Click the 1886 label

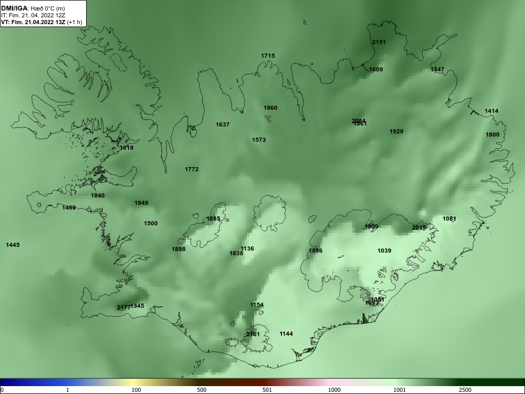coord(316,251)
